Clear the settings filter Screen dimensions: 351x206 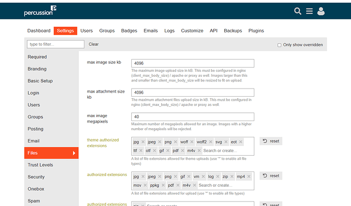[94, 44]
